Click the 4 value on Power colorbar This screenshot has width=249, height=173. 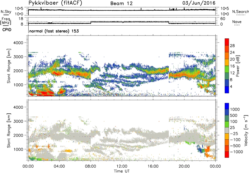(x=231, y=87)
